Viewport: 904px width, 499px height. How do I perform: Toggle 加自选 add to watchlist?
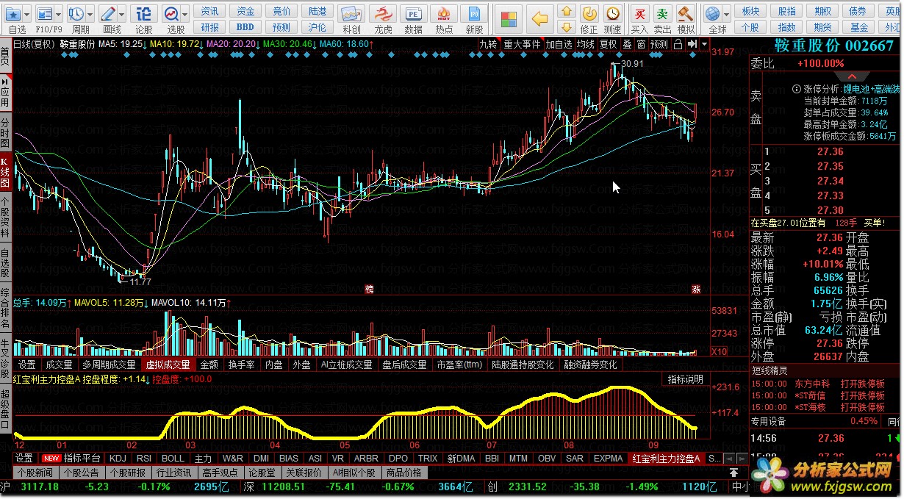click(559, 44)
